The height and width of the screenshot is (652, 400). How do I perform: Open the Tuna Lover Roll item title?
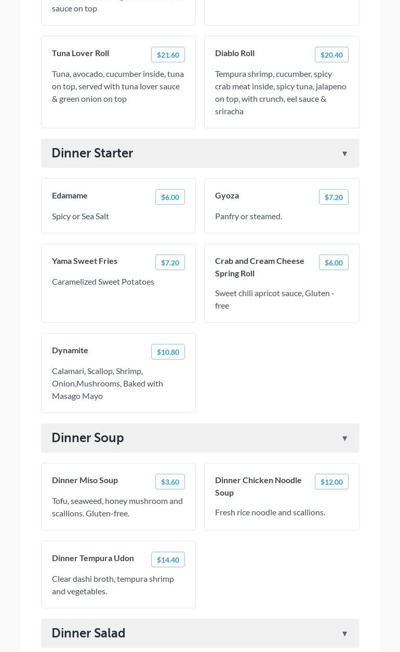81,53
